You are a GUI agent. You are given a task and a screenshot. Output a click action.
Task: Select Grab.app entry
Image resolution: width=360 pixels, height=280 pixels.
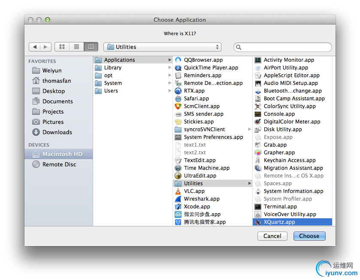pyautogui.click(x=293, y=145)
